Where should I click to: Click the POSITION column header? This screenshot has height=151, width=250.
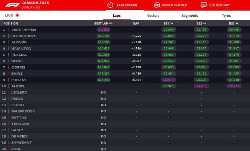coord(11,24)
